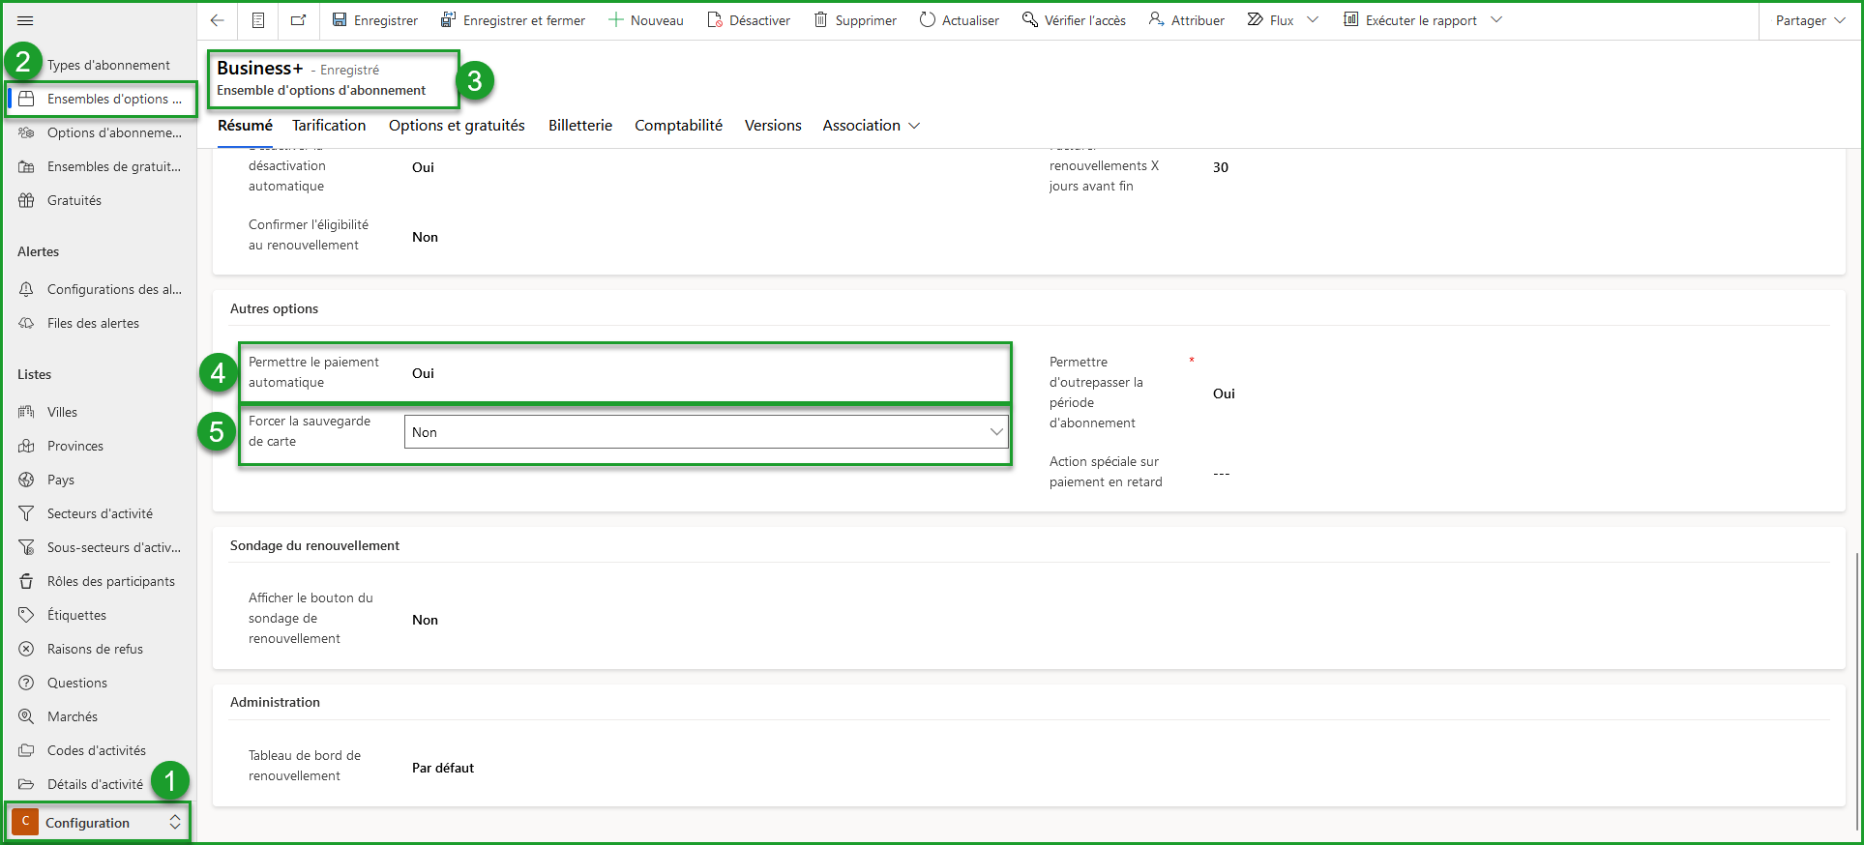Click the Enregistrer save icon

[340, 20]
